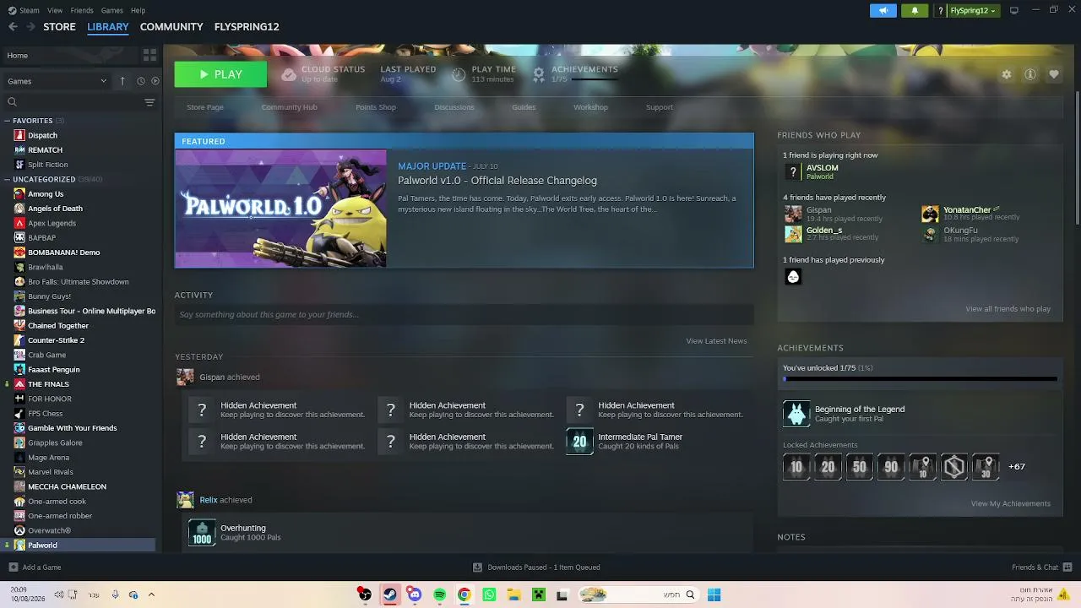
Task: Collapse the FAVORITES category
Action: pyautogui.click(x=7, y=121)
